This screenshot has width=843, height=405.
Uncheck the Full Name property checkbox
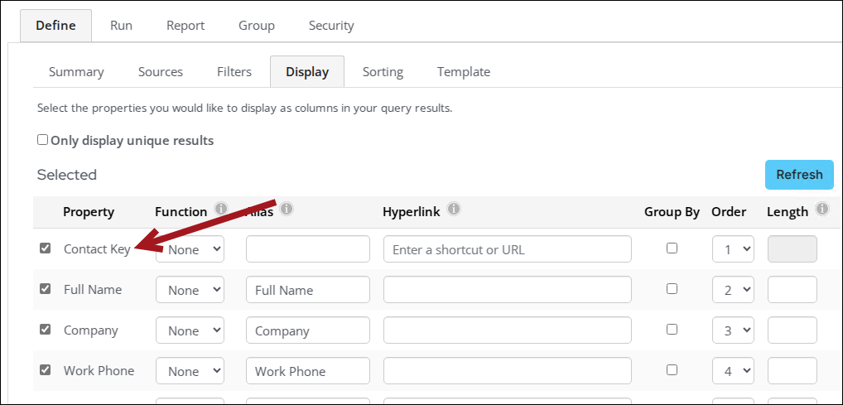coord(46,288)
